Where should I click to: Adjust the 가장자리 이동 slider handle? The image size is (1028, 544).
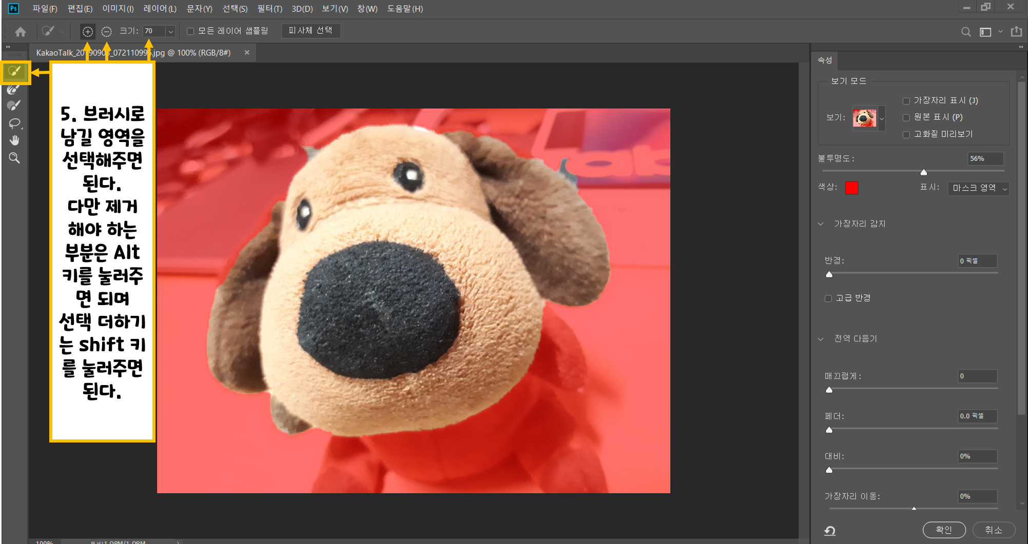[x=914, y=509]
